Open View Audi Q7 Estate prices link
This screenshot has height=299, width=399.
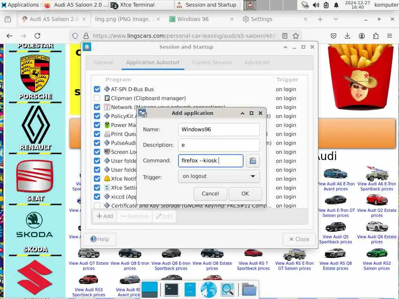88,266
